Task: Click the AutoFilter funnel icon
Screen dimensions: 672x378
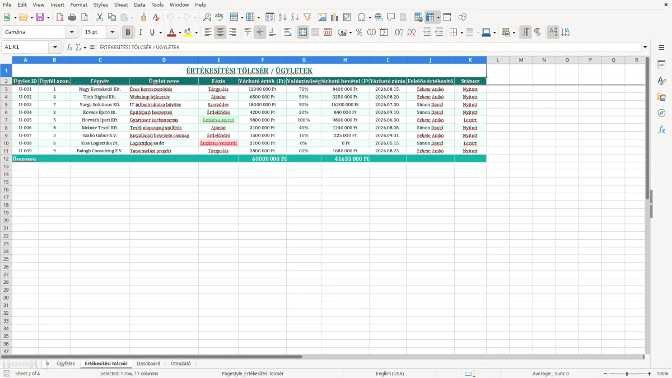Action: coord(307,17)
